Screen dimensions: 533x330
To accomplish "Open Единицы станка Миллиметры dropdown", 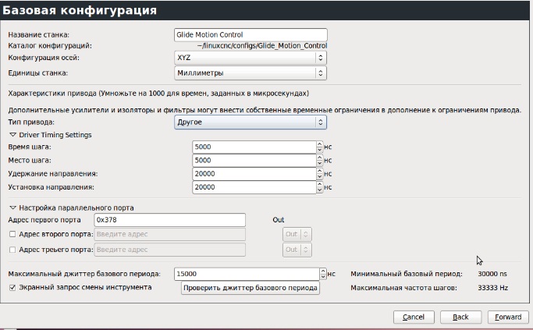I will (x=250, y=73).
